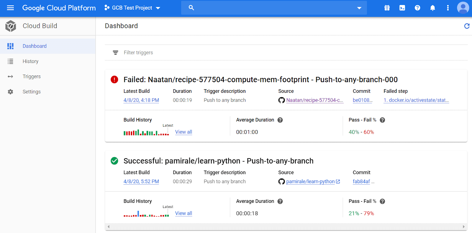Screen dimensions: 472x233
Task: Type in the Filter triggers field
Action: [206, 53]
